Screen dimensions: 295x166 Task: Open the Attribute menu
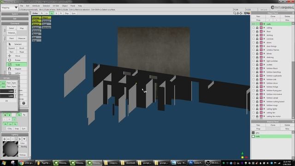[x=36, y=6]
